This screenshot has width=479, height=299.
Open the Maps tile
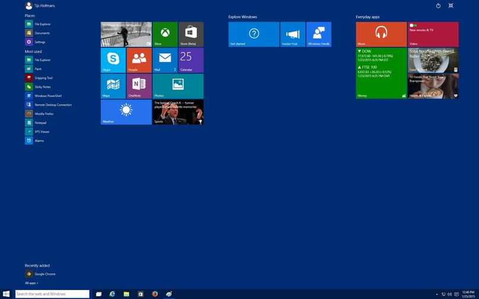113,86
